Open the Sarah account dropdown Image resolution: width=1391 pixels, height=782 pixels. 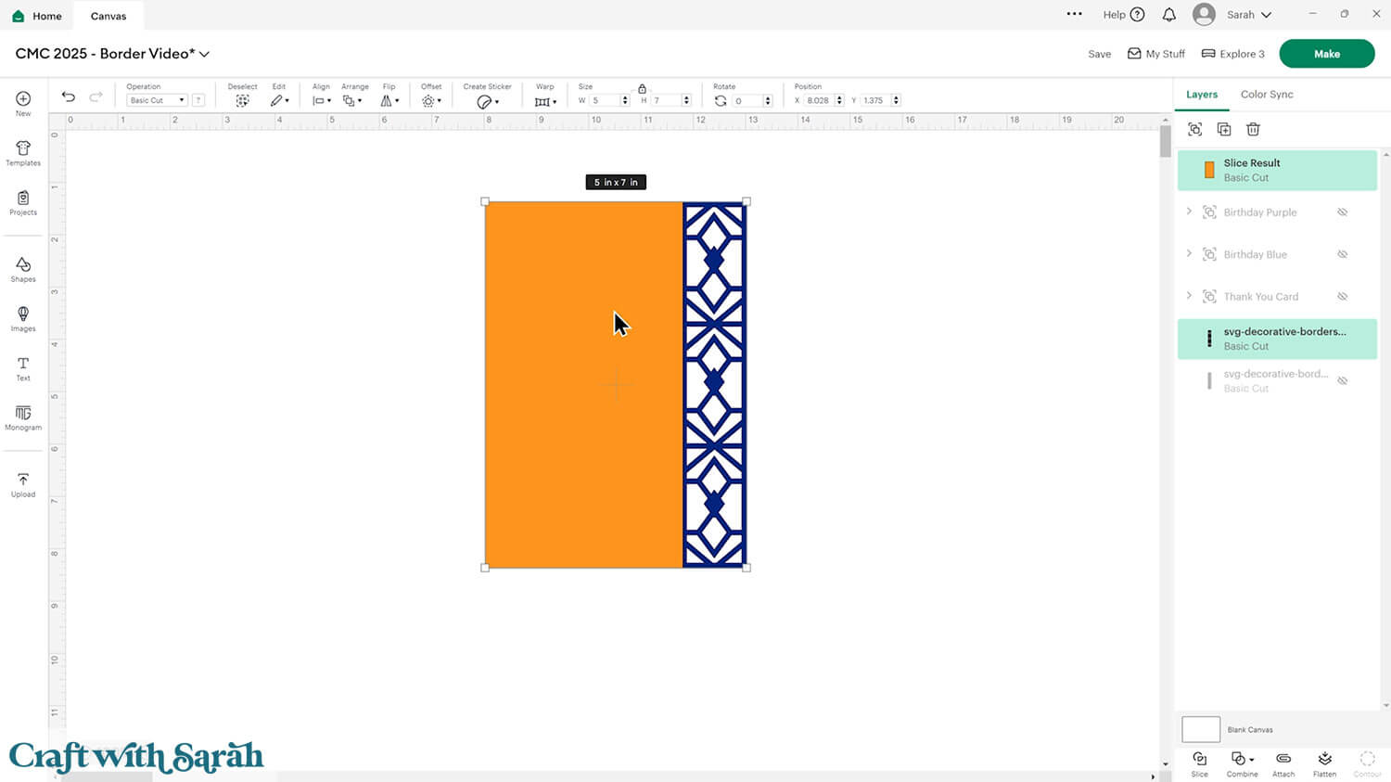[x=1245, y=15]
